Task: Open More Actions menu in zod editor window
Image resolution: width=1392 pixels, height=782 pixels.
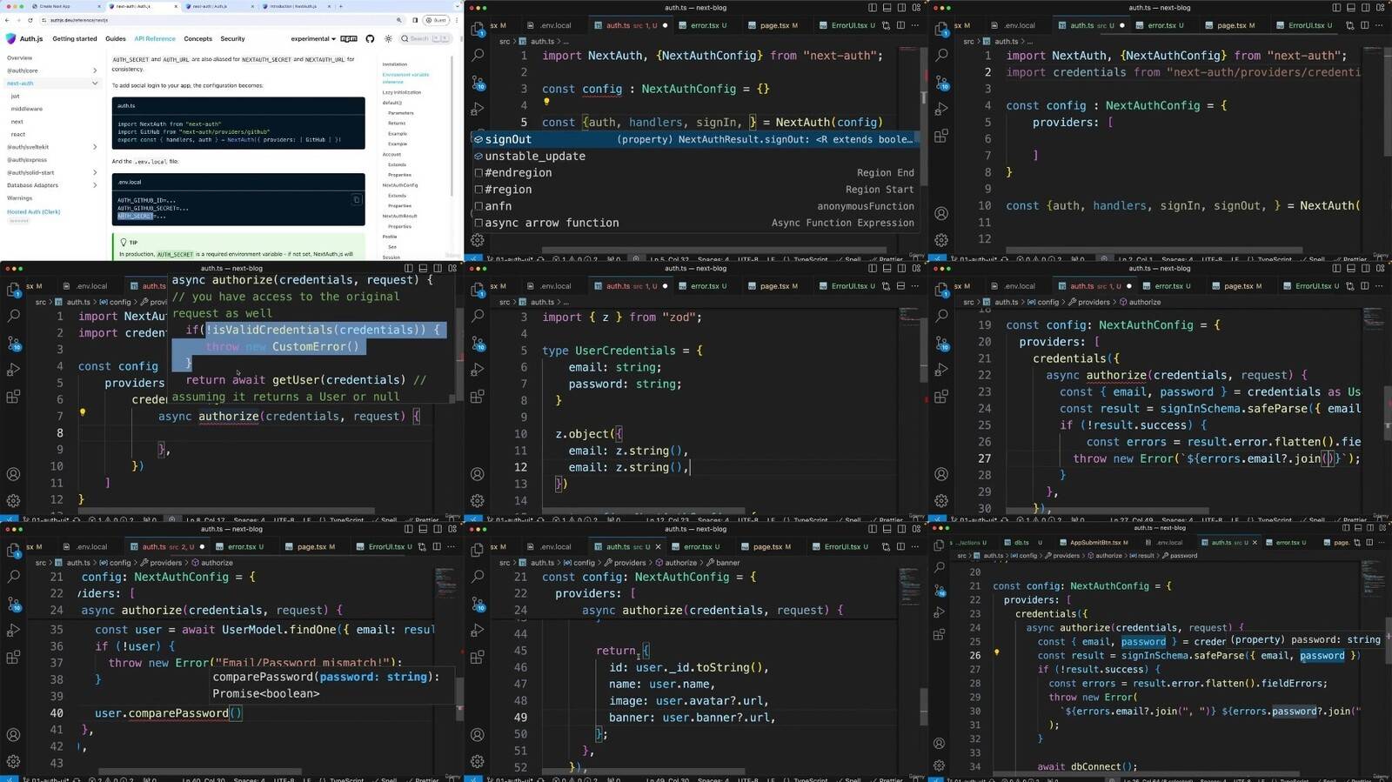Action: pos(915,285)
